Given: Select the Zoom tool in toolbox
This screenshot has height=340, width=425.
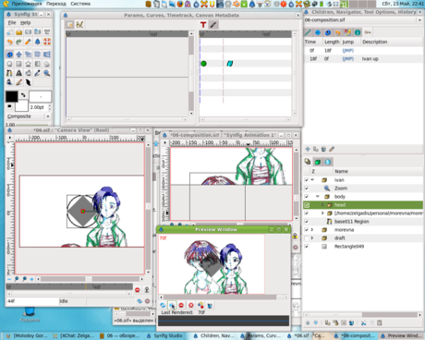Looking at the screenshot, I should (x=46, y=73).
